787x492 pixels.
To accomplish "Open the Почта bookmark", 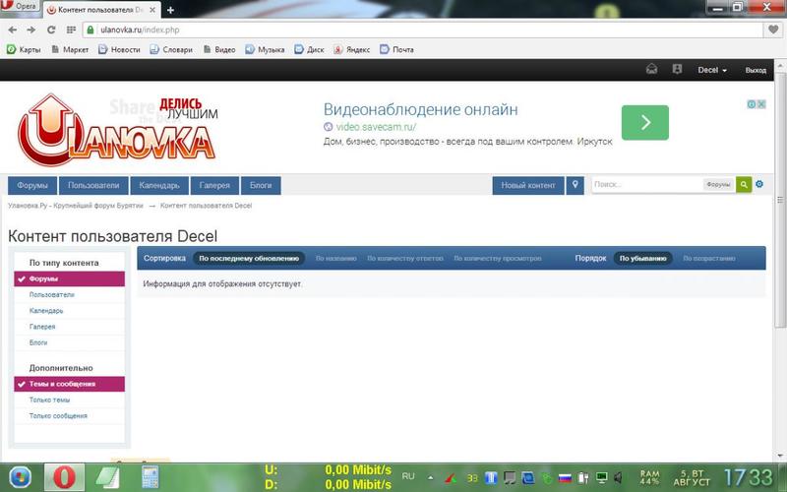I will tap(397, 49).
